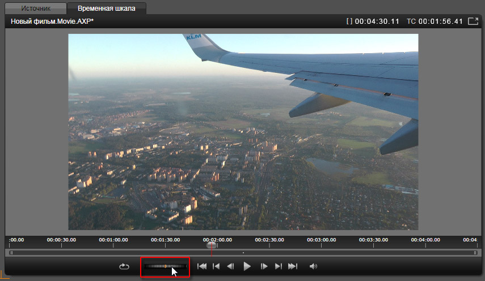Click ruler mark 00:03:00.00
This screenshot has height=281, width=485.
(x=322, y=240)
